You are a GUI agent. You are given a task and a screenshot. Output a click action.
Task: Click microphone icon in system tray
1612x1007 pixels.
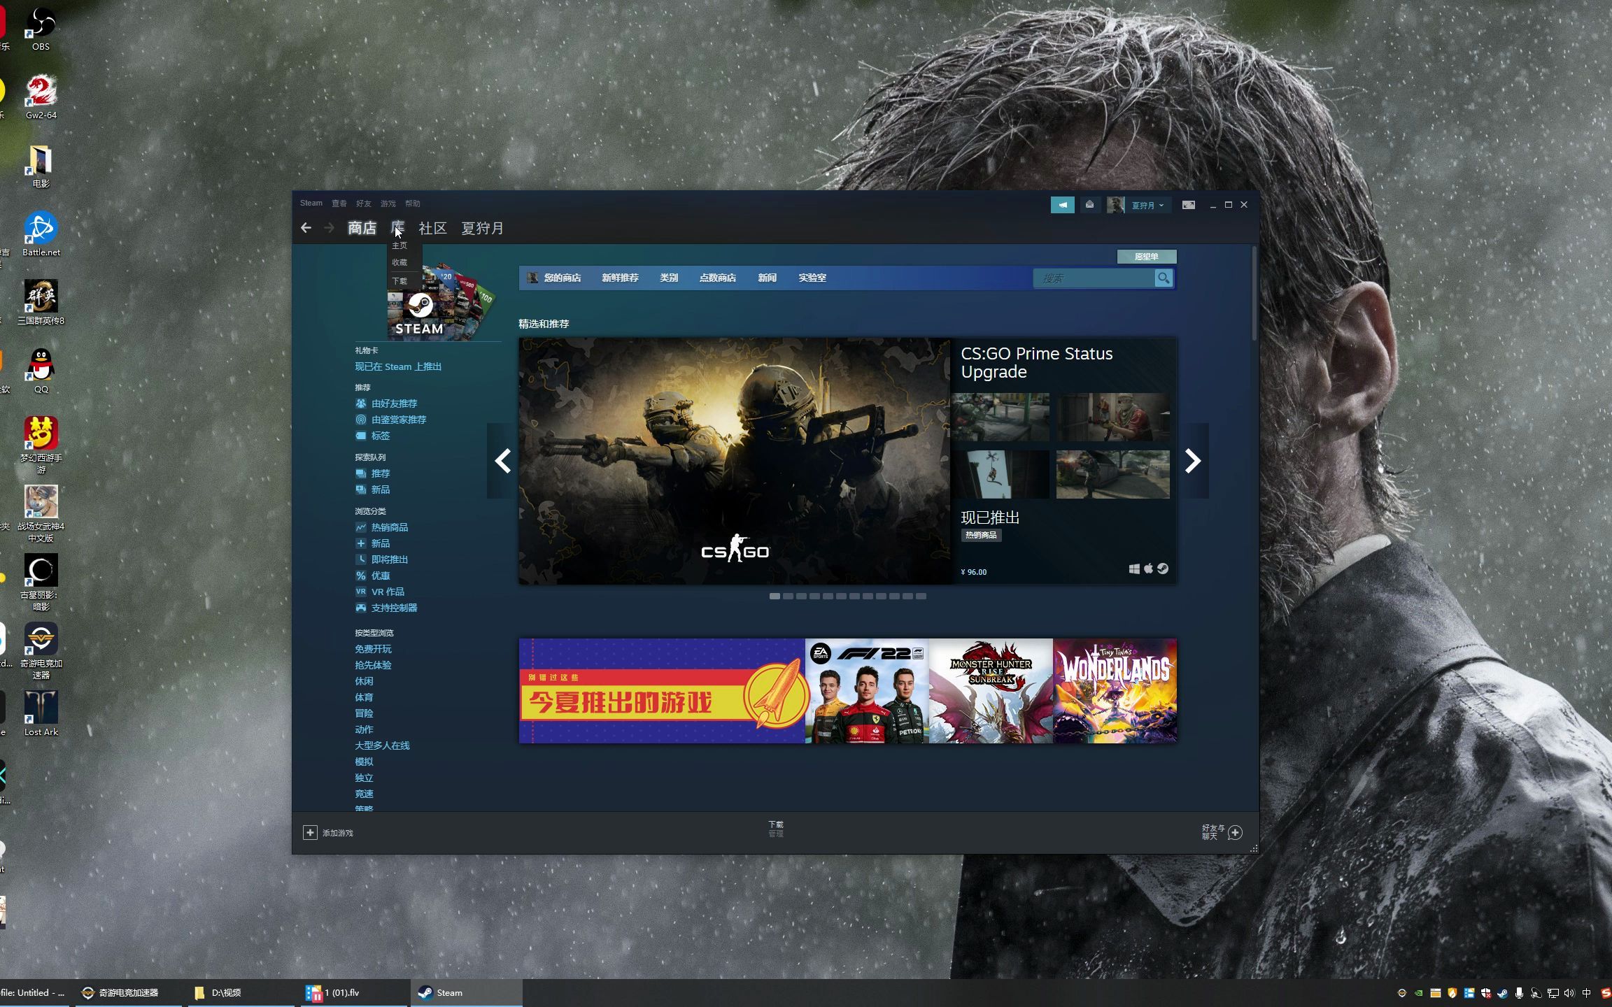[1519, 993]
